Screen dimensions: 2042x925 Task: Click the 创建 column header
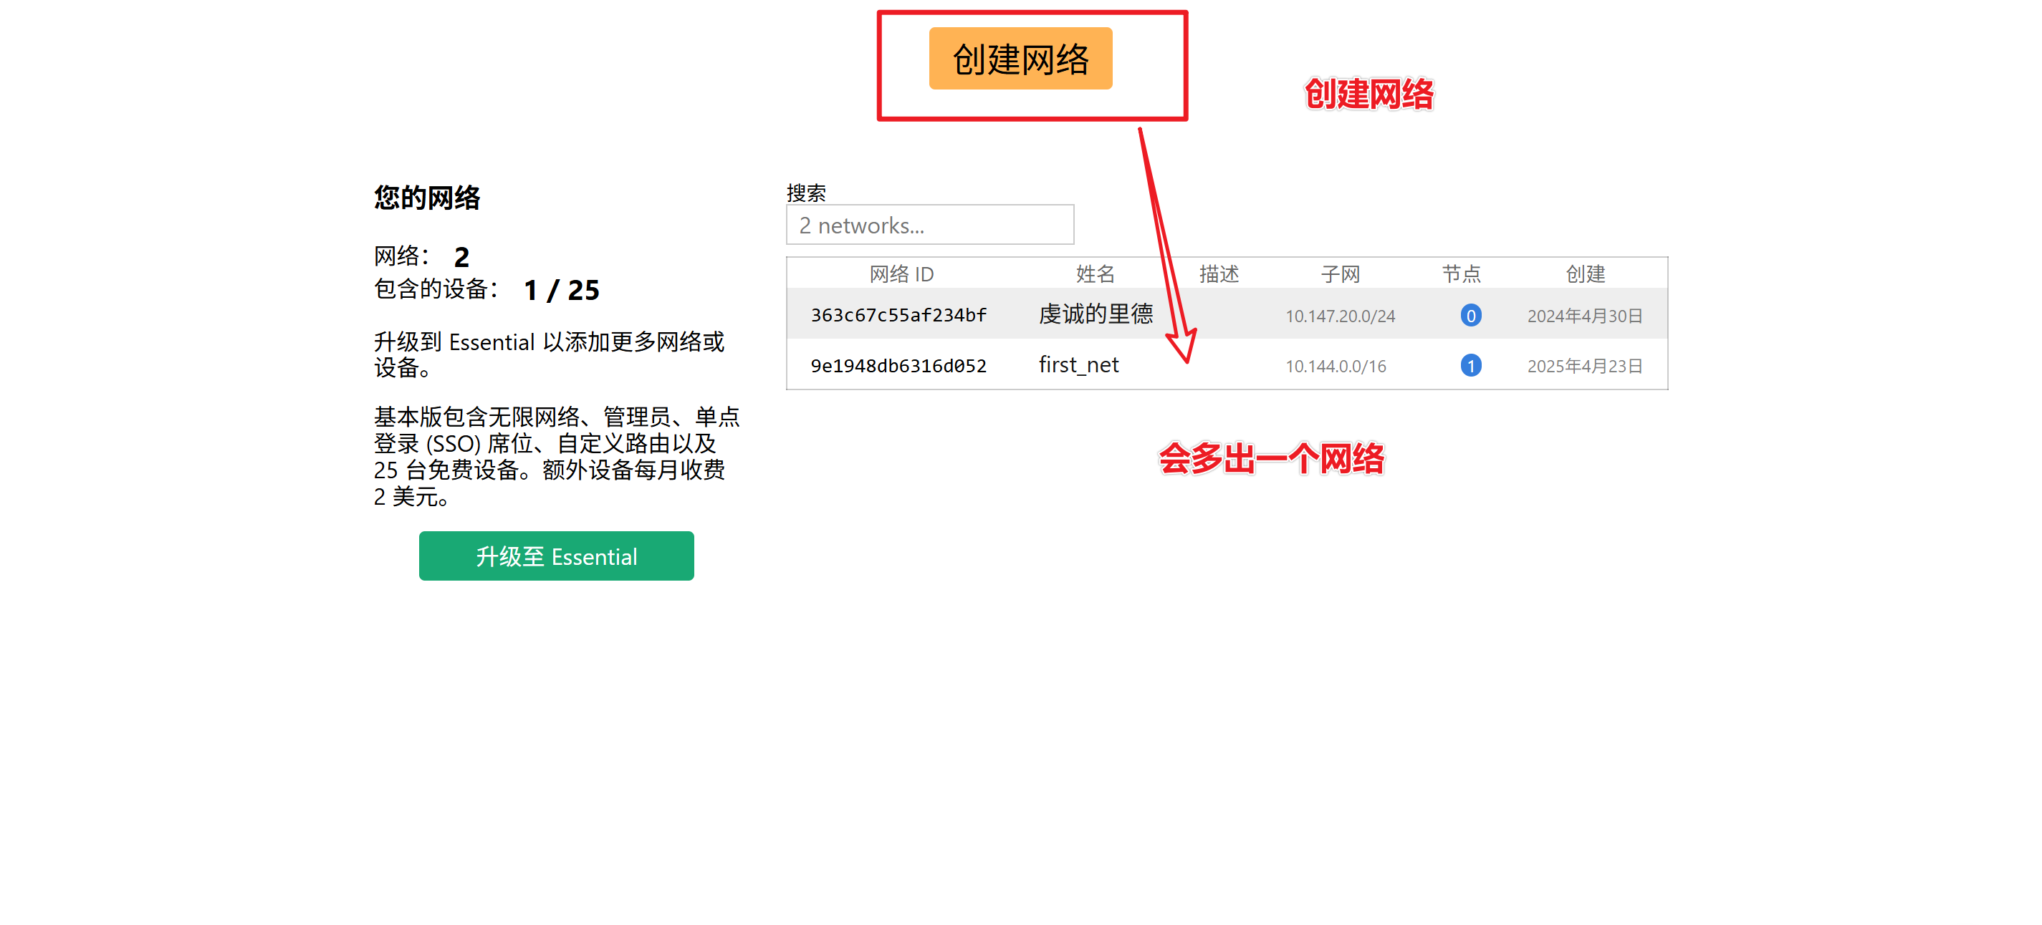pos(1586,274)
